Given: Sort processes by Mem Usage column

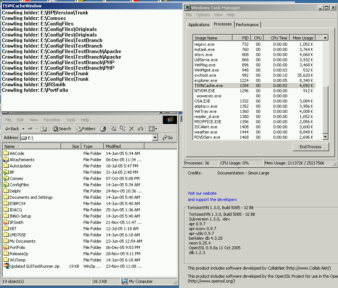Looking at the screenshot, I should click(303, 38).
